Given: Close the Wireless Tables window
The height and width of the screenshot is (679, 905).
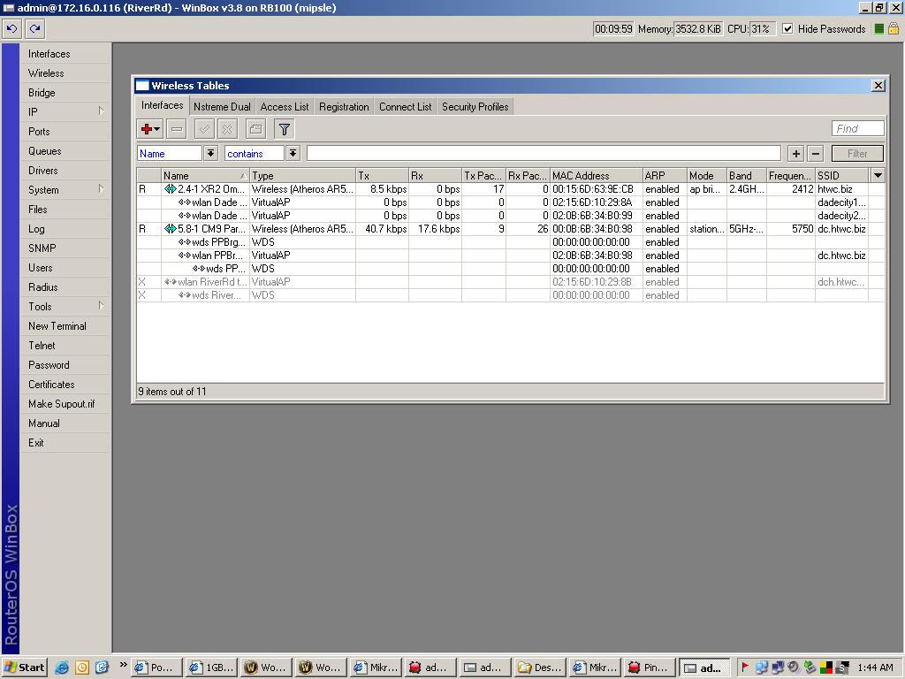Looking at the screenshot, I should 878,86.
